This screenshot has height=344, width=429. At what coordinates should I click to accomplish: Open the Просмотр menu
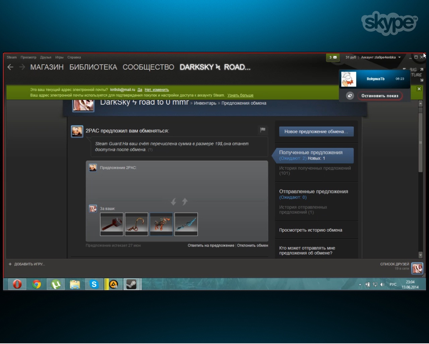[28, 57]
